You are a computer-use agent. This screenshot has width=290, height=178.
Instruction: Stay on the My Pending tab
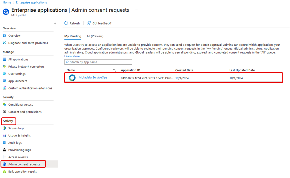pyautogui.click(x=73, y=36)
